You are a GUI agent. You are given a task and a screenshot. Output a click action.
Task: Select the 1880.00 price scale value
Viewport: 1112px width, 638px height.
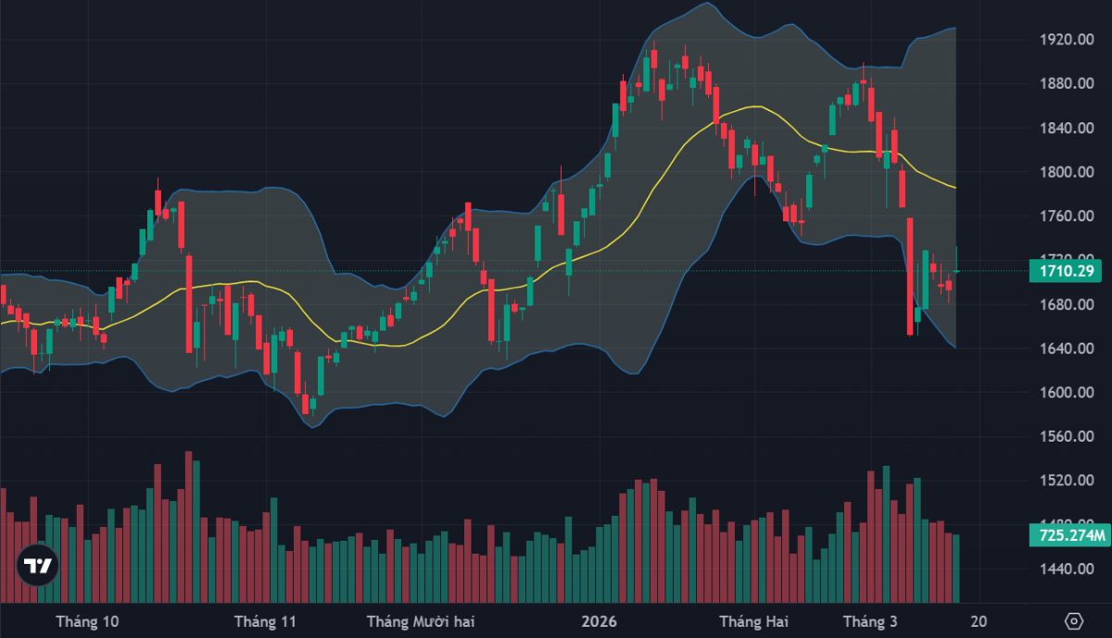(1060, 84)
